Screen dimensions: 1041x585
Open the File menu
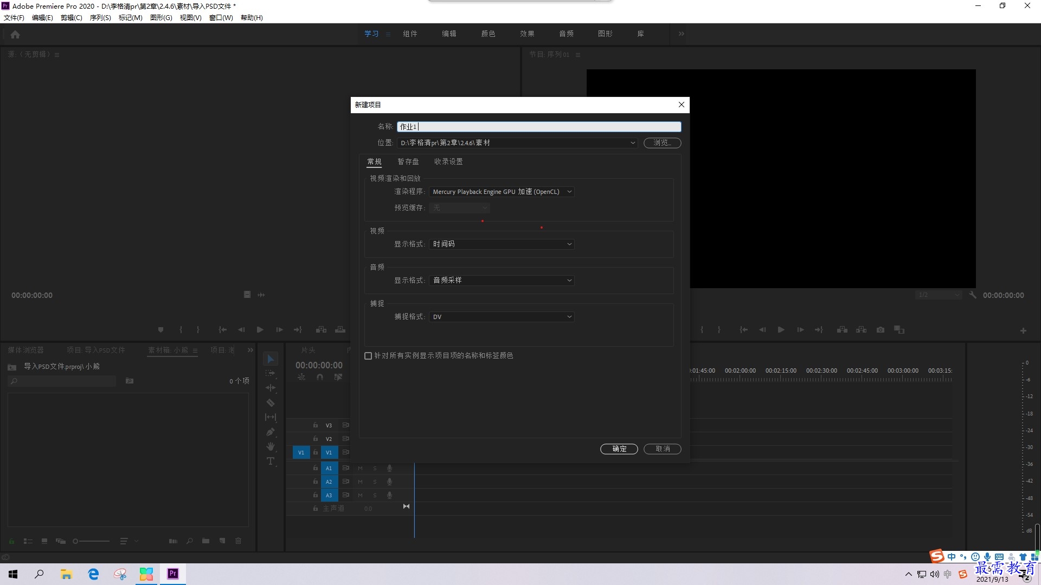tap(14, 17)
